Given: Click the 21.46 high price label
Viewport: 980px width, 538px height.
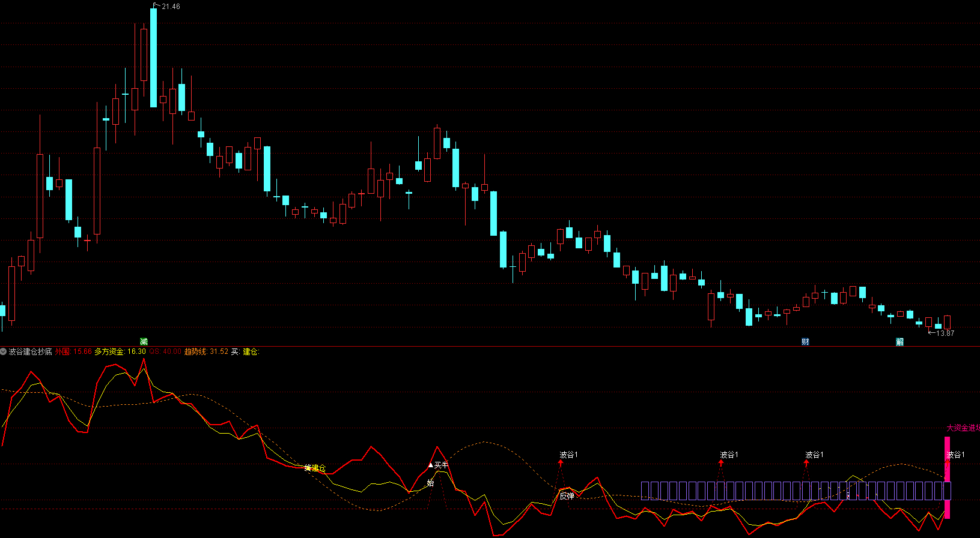Looking at the screenshot, I should [x=171, y=7].
